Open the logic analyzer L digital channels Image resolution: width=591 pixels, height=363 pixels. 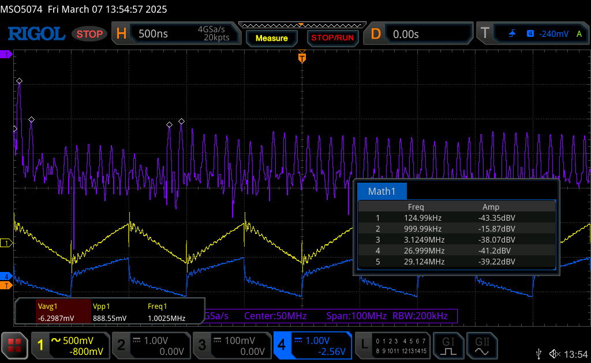392,345
